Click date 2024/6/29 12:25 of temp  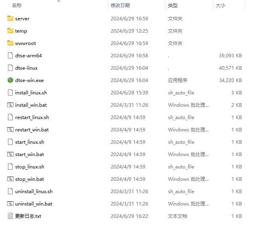129,31
